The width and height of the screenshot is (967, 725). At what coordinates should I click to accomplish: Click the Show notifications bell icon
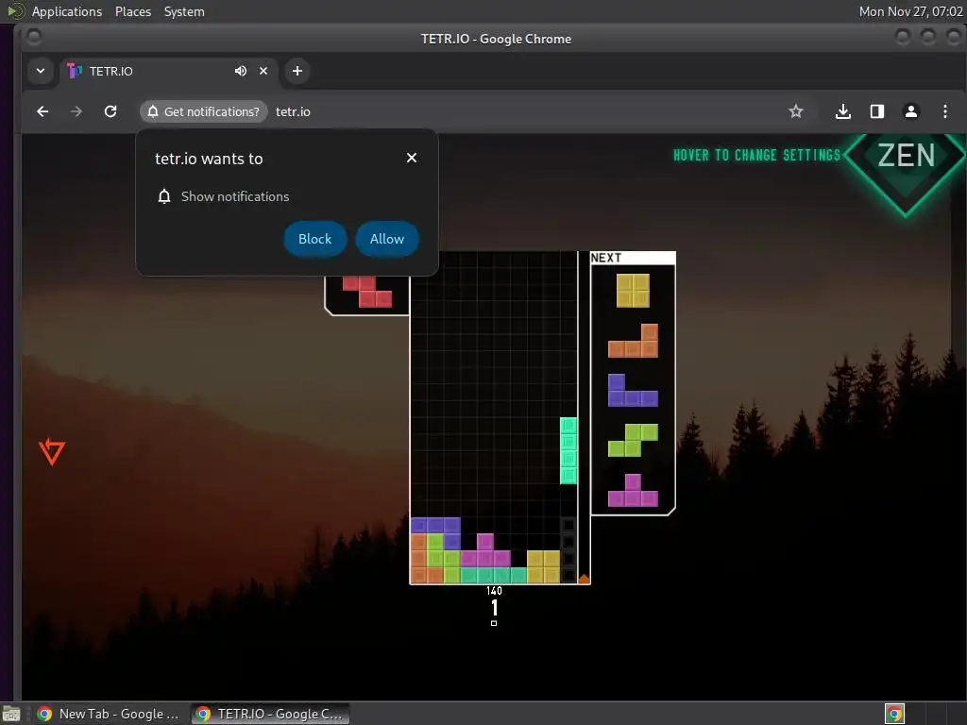[164, 196]
